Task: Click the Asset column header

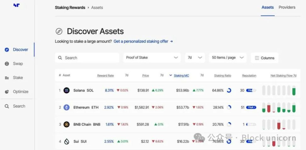Action: [x=66, y=75]
